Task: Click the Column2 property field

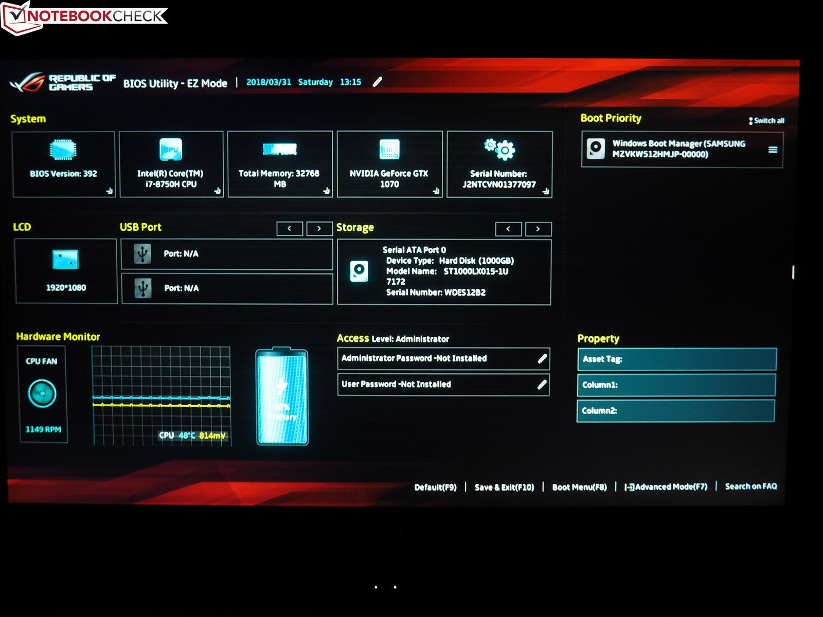Action: tap(676, 411)
